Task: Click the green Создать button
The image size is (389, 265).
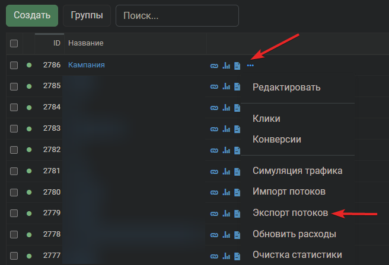Action: [x=32, y=15]
